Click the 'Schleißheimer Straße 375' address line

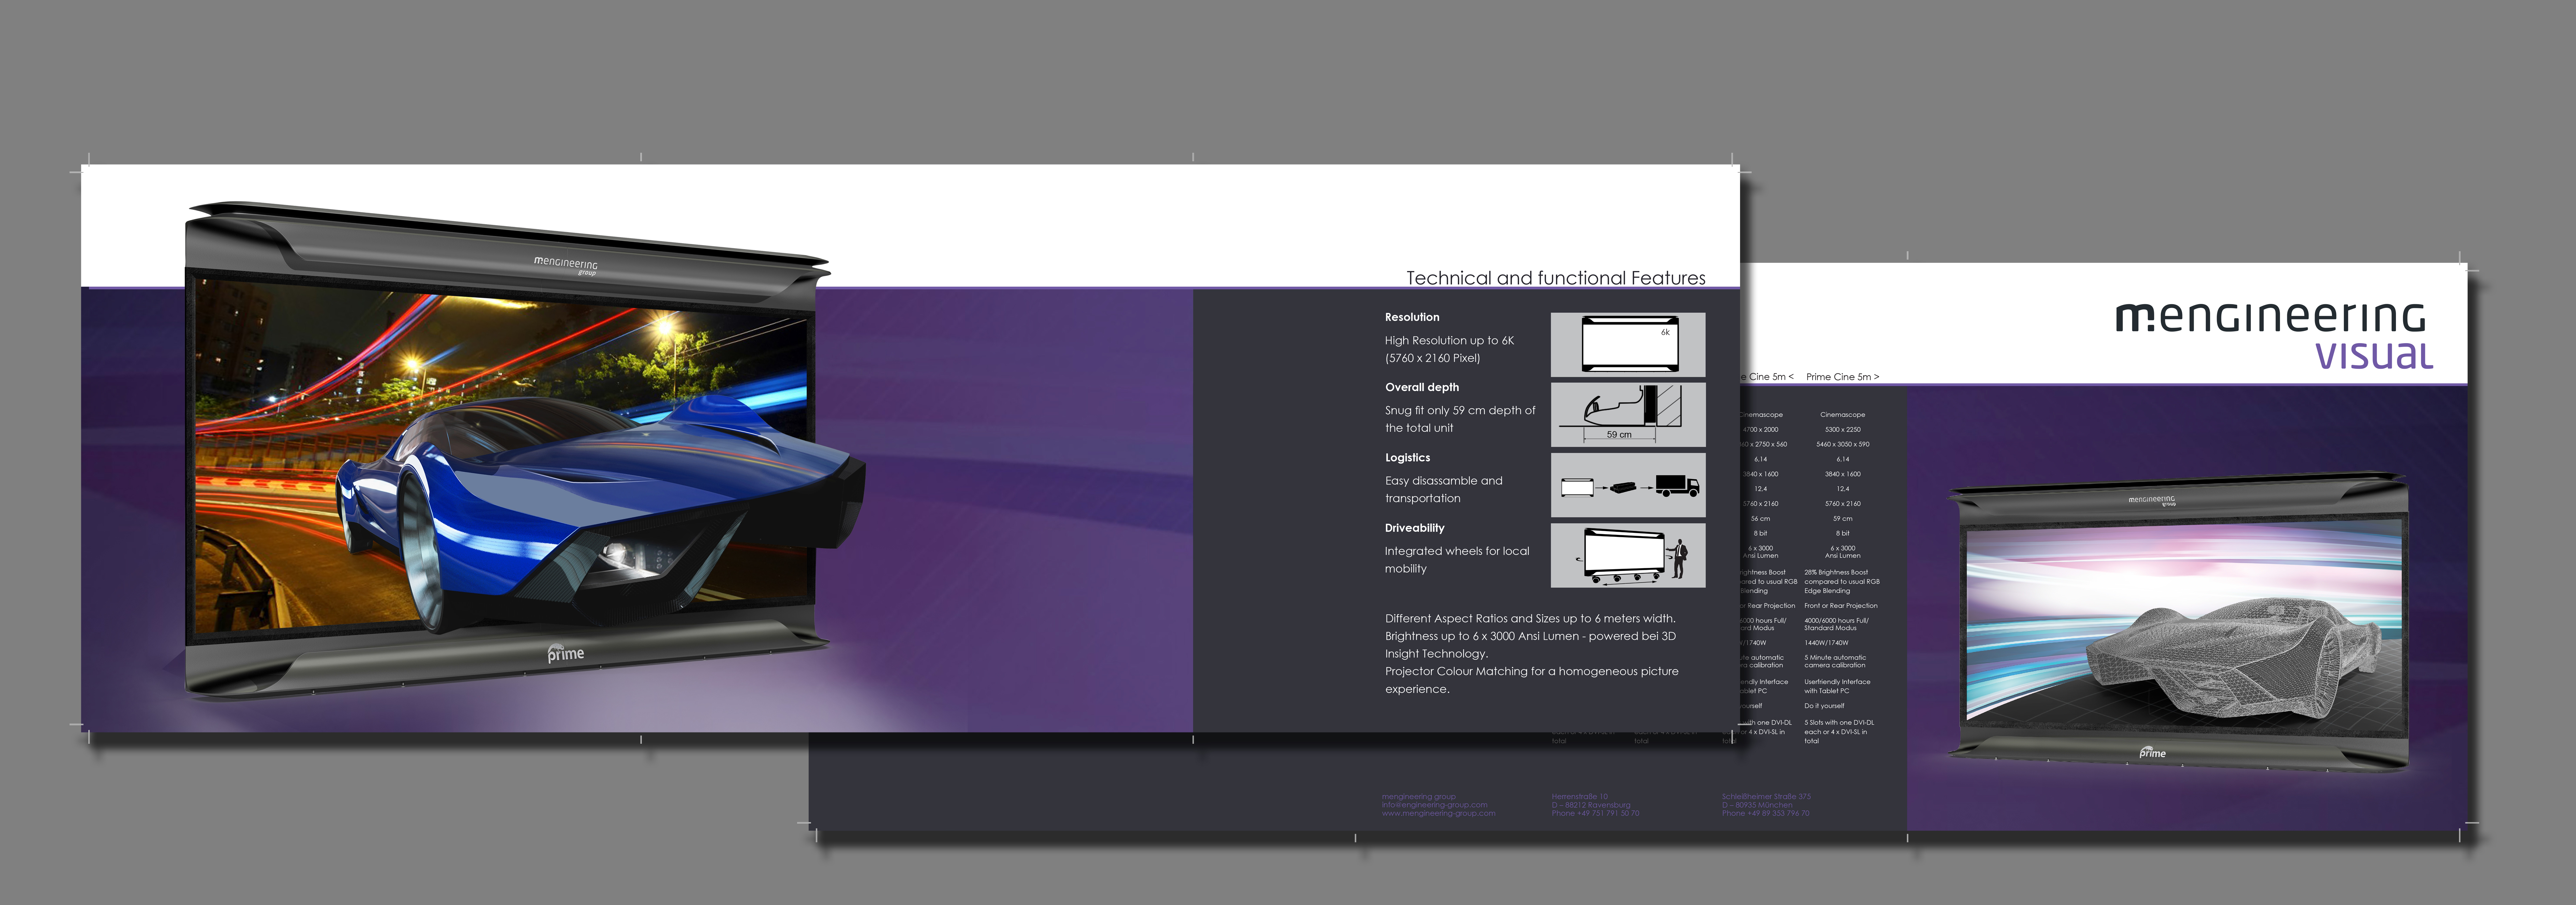pyautogui.click(x=1766, y=797)
